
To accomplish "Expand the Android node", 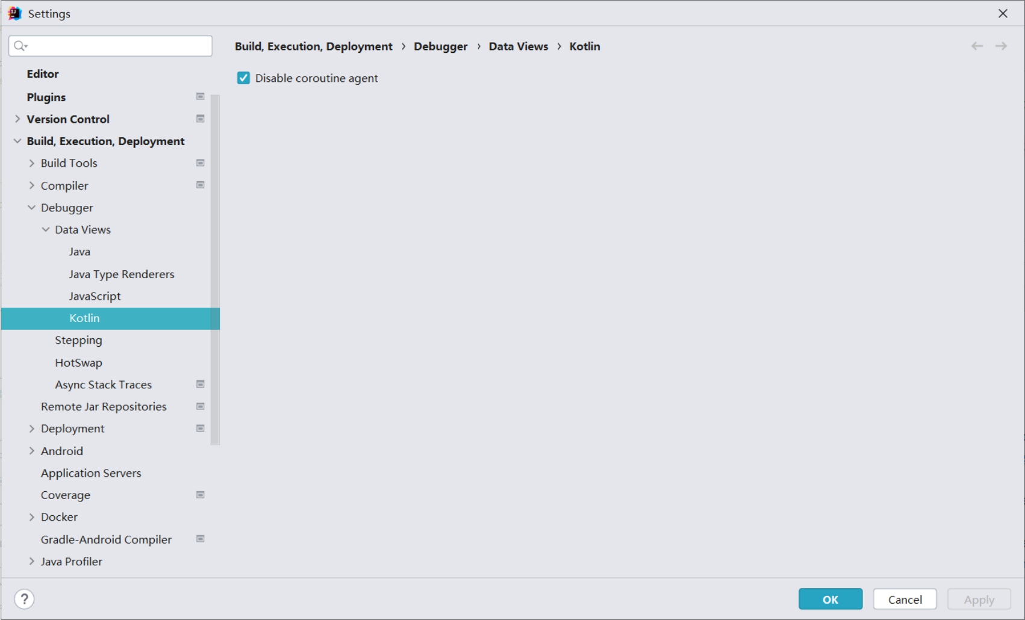I will point(31,451).
